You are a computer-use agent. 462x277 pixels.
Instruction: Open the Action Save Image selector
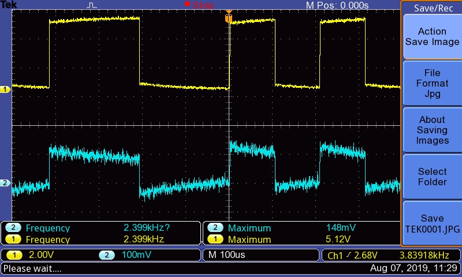pos(431,37)
